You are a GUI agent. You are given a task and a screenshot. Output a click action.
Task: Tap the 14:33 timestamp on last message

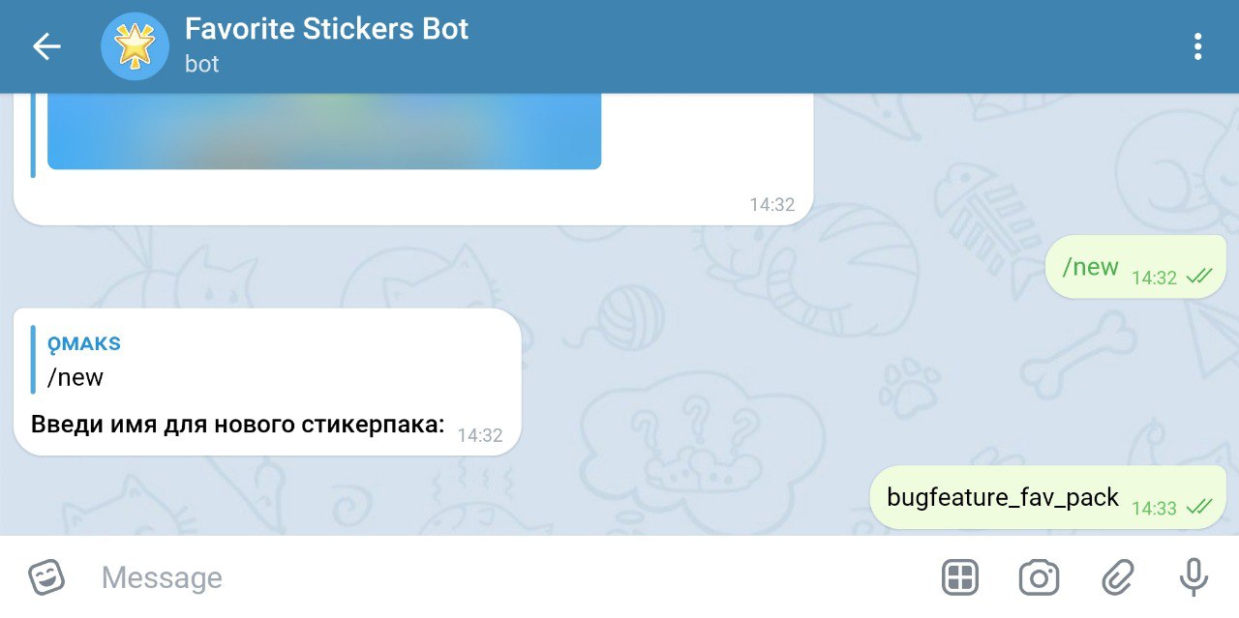1154,508
